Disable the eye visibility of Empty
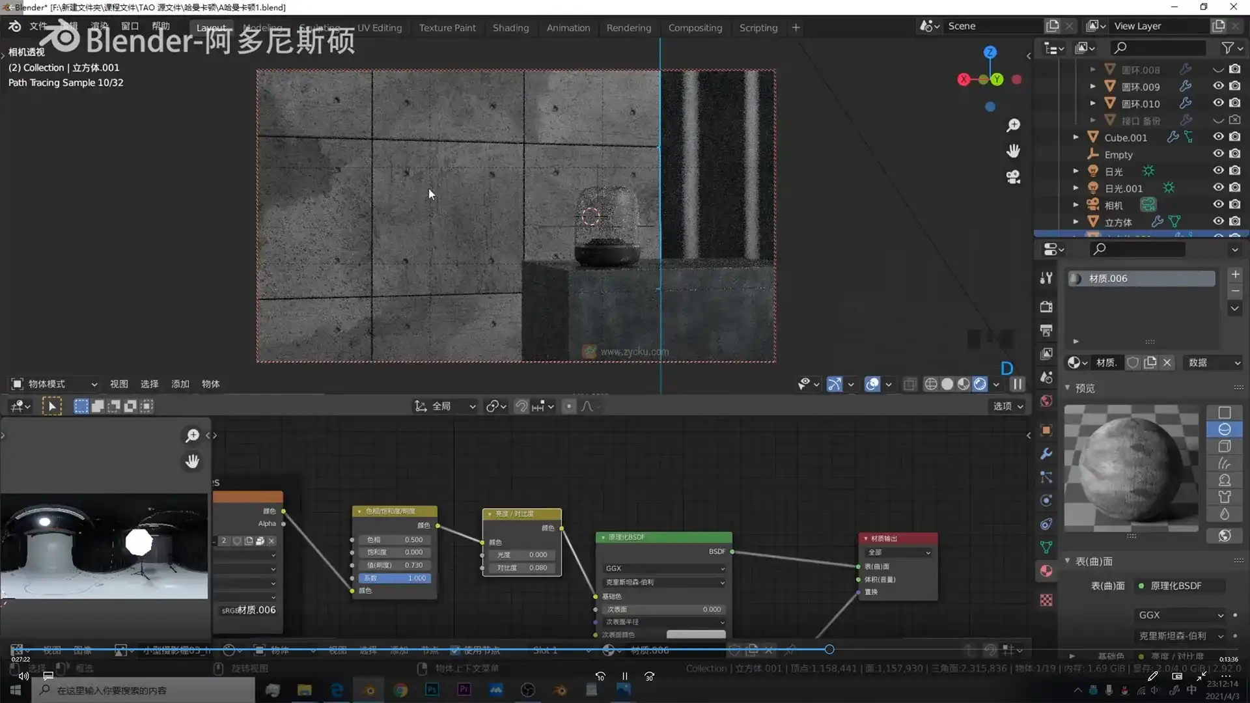Viewport: 1250px width, 703px height. coord(1218,154)
